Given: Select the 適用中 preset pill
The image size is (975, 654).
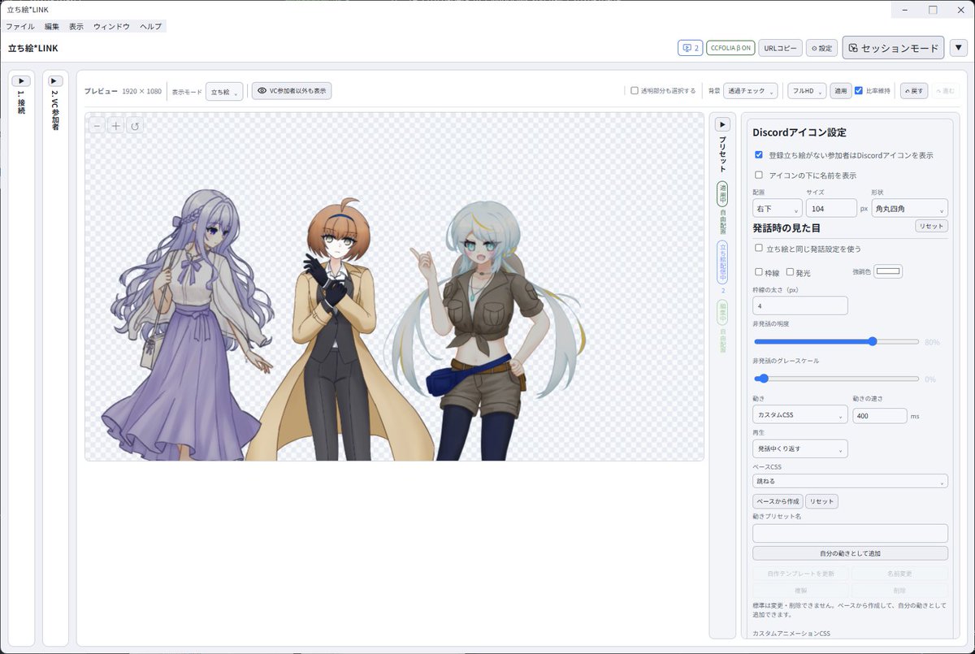Looking at the screenshot, I should (722, 193).
